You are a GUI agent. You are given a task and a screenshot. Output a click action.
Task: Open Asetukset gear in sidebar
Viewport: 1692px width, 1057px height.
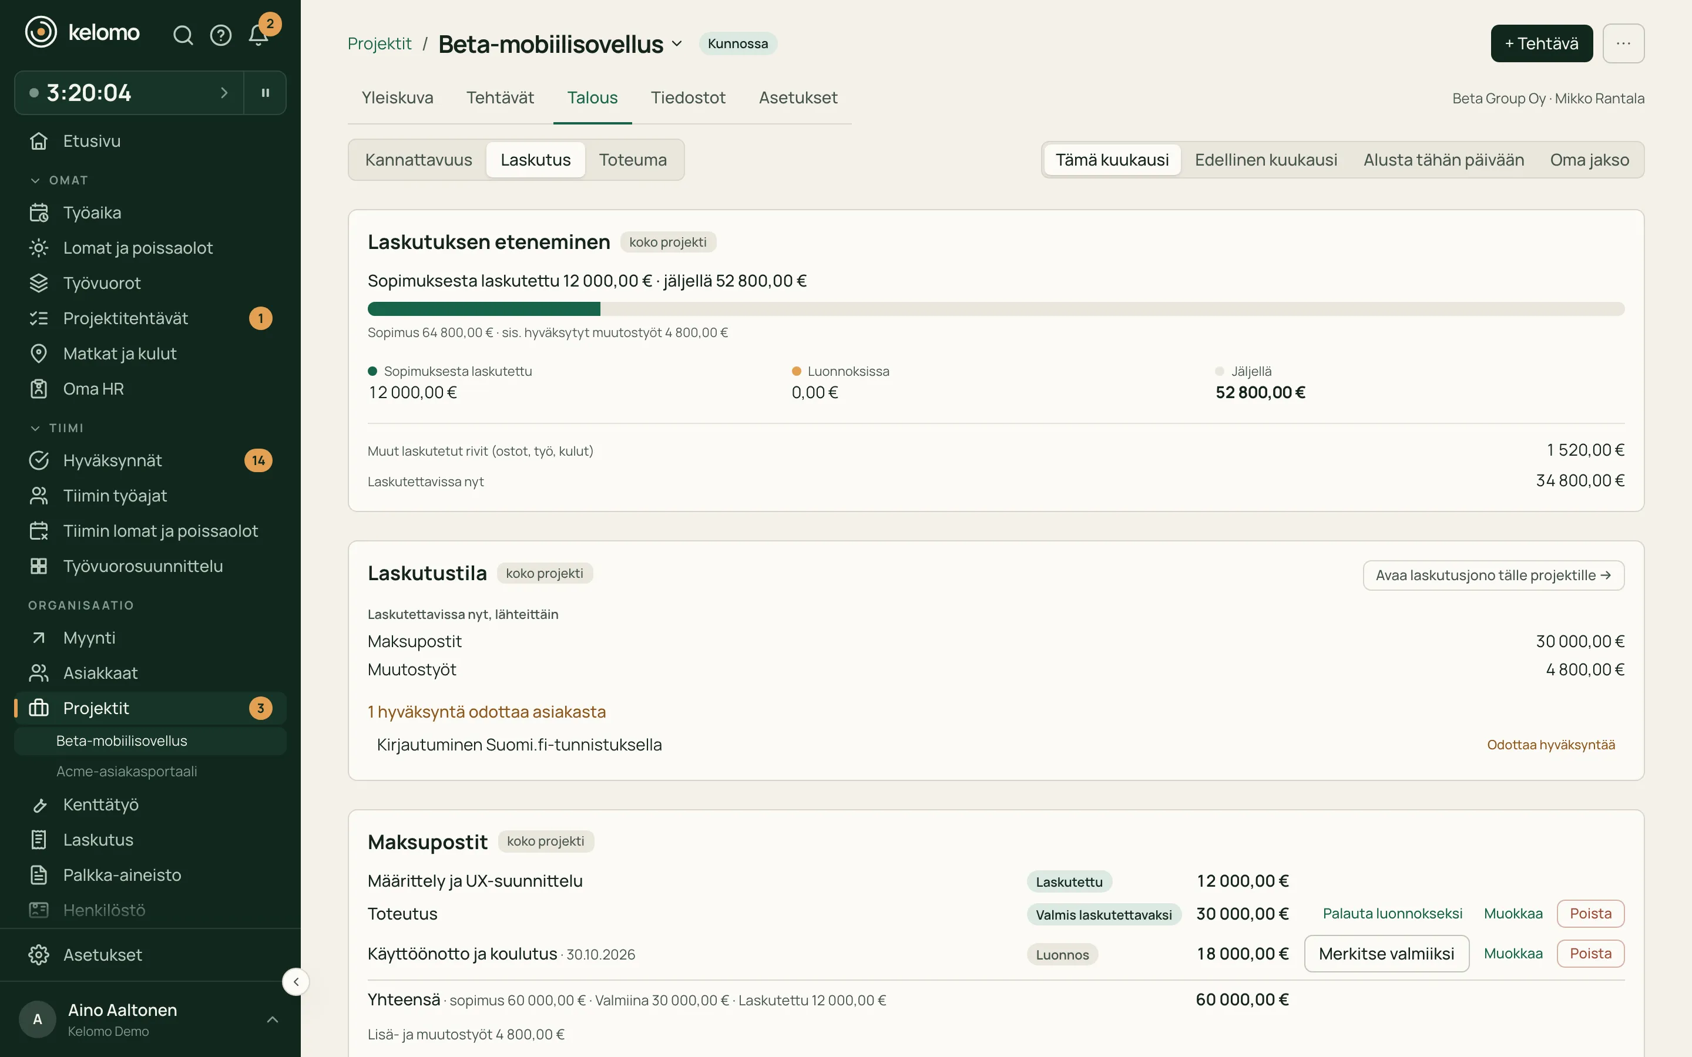point(39,955)
